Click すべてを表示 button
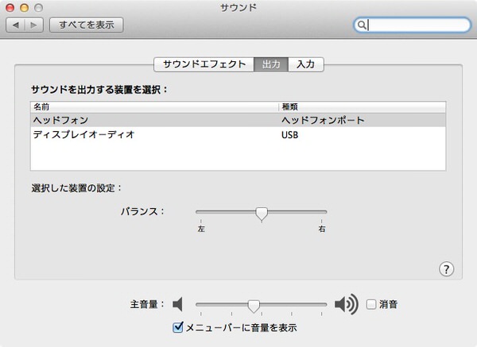Screen dimensions: 477x347 pos(87,25)
